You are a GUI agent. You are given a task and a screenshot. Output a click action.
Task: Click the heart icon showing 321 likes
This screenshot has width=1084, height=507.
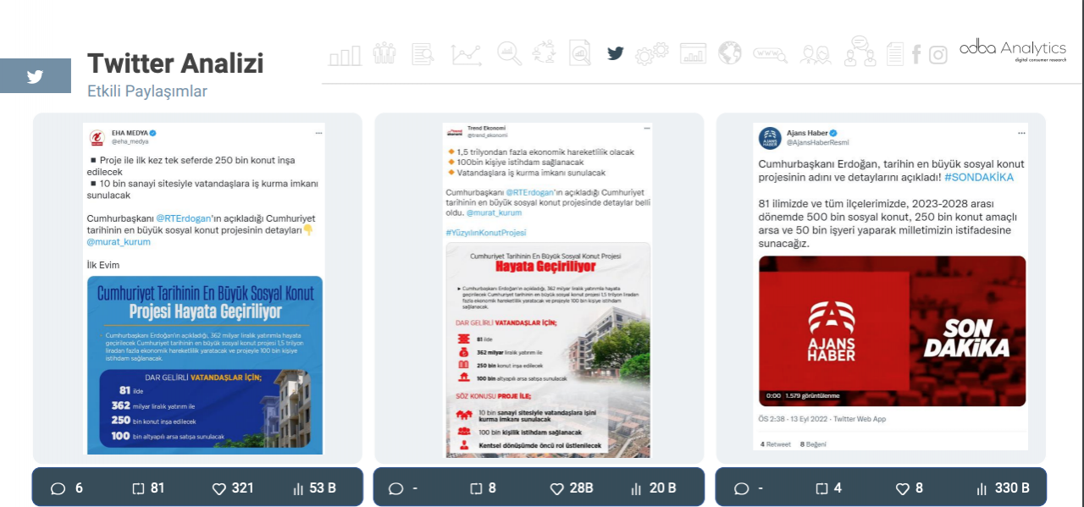[218, 488]
